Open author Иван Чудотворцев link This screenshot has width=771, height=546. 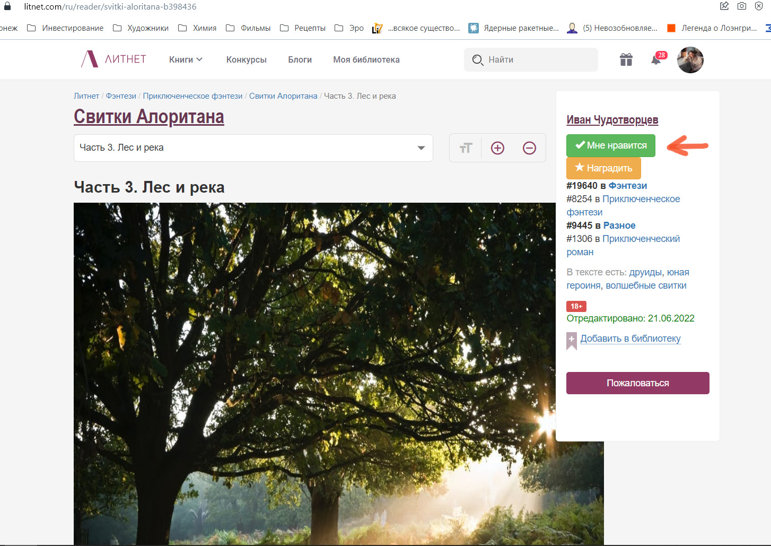(x=612, y=120)
